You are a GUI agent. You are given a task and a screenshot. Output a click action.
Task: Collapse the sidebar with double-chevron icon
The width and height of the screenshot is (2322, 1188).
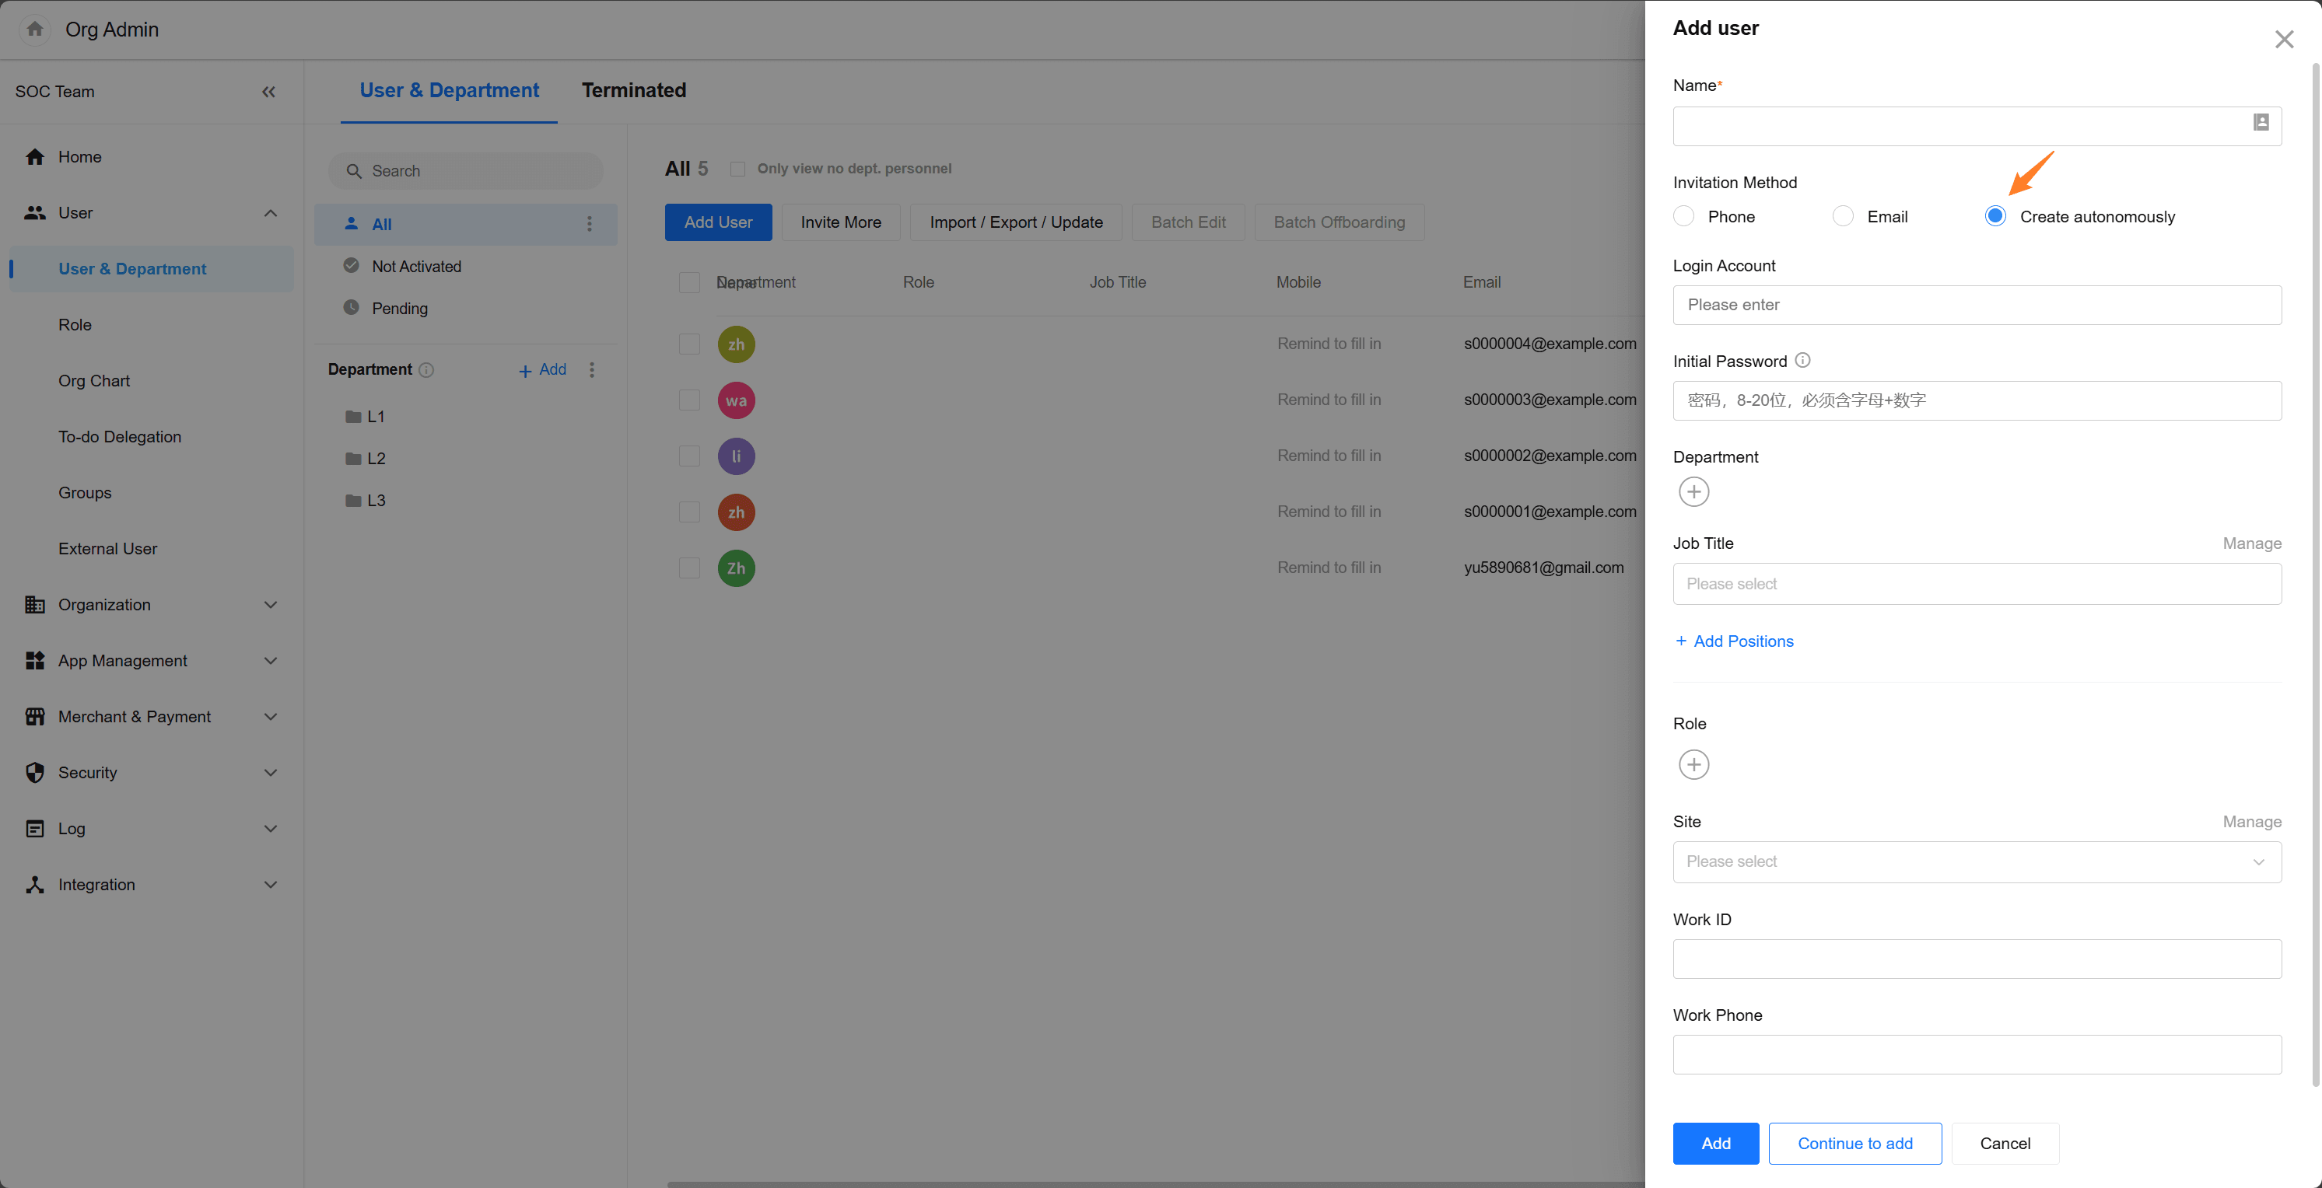pyautogui.click(x=268, y=92)
